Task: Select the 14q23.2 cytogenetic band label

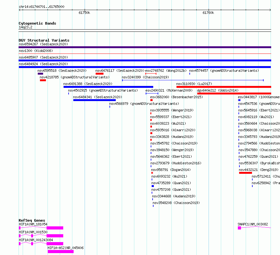Action: pos(25,27)
